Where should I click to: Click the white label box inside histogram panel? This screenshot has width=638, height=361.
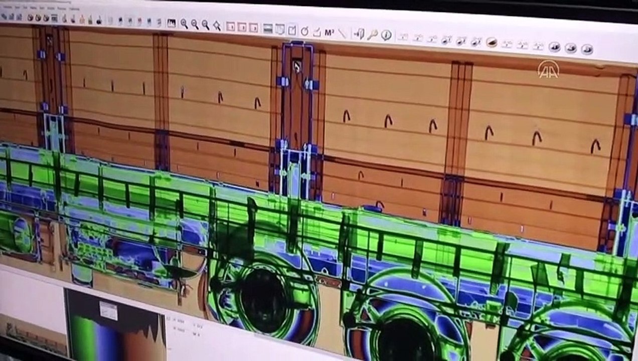pos(108,310)
